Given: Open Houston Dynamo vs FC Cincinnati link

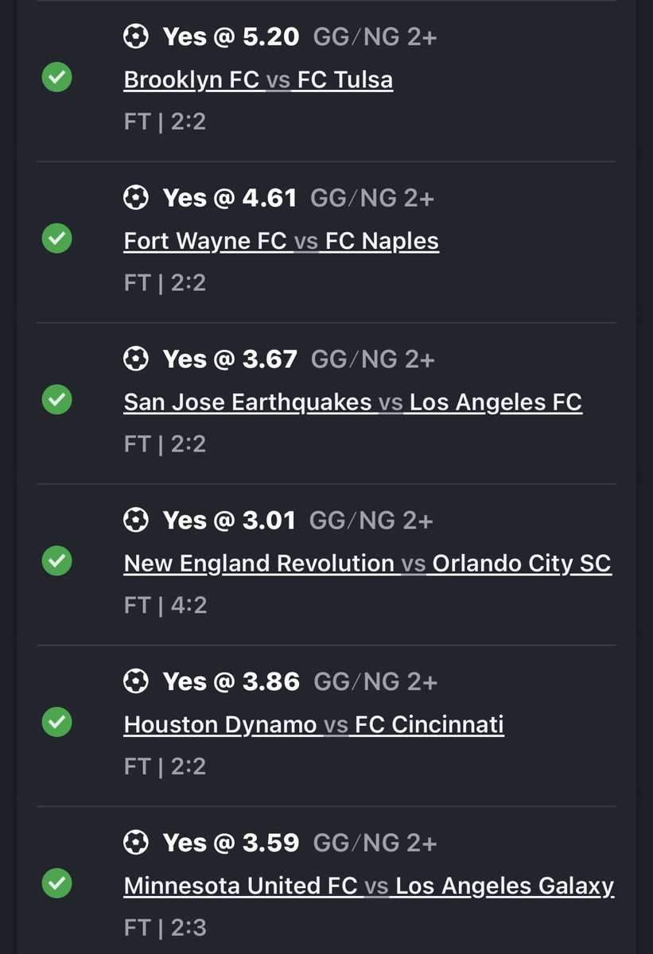Looking at the screenshot, I should pyautogui.click(x=314, y=725).
